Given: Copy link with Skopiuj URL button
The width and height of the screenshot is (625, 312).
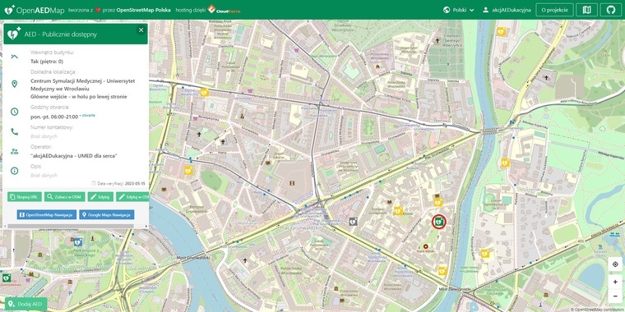Looking at the screenshot, I should point(25,196).
